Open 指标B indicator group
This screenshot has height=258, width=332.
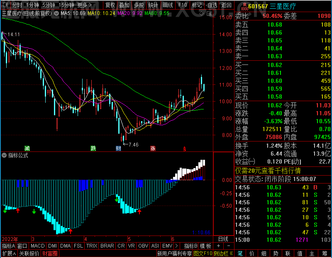(x=191, y=246)
